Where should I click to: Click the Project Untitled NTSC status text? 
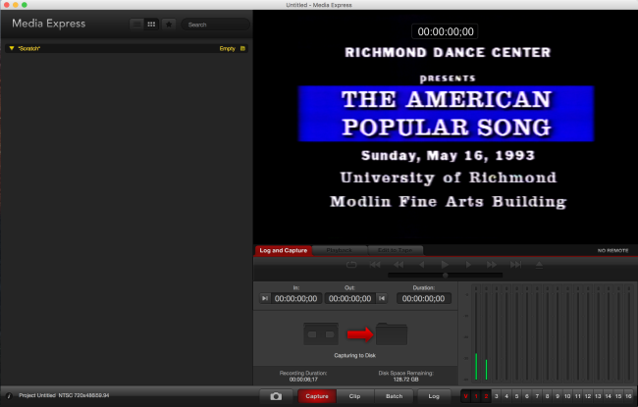click(x=64, y=395)
